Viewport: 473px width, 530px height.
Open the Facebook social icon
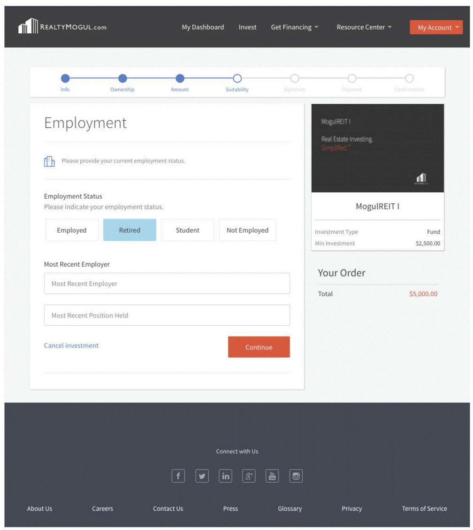(x=178, y=476)
